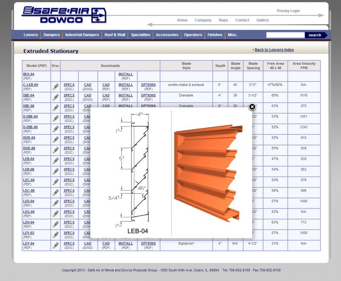341x281 pixels.
Task: Open the Louvers menu
Action: (31, 35)
